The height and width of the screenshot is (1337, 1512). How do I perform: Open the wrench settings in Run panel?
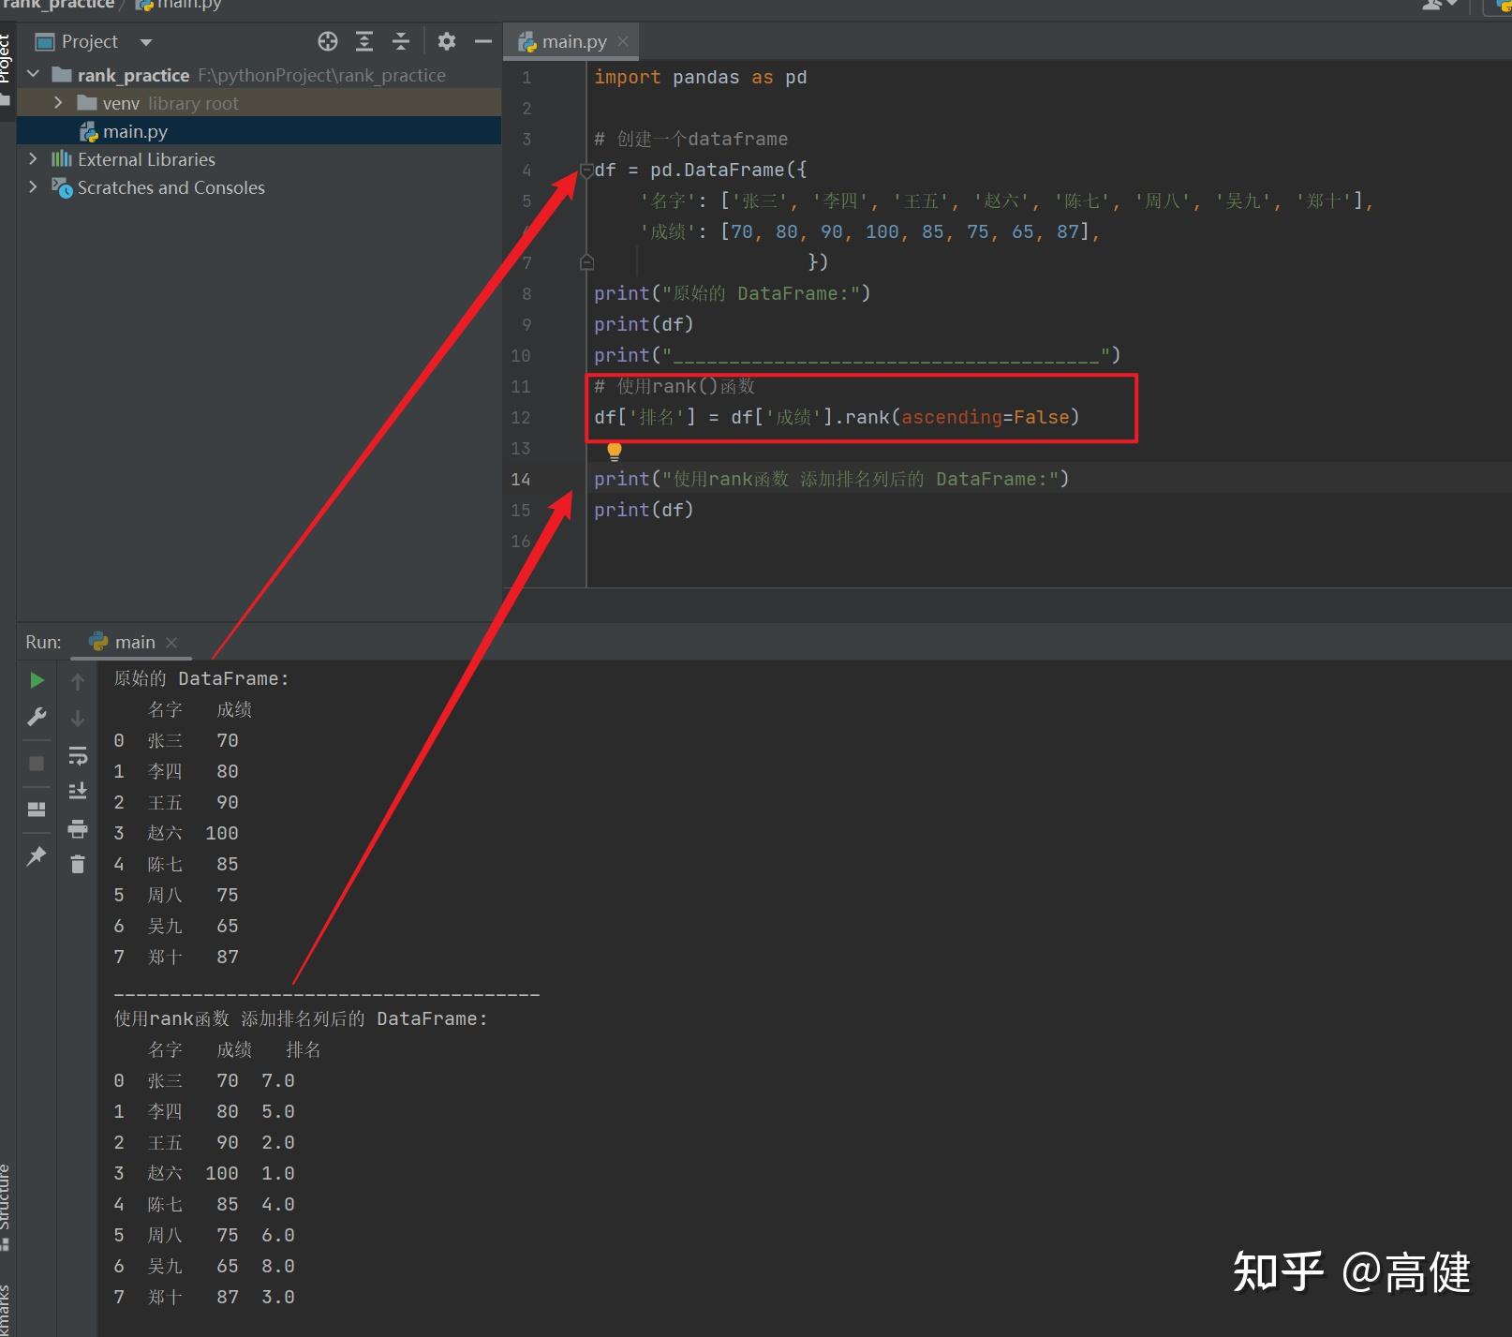[x=37, y=718]
